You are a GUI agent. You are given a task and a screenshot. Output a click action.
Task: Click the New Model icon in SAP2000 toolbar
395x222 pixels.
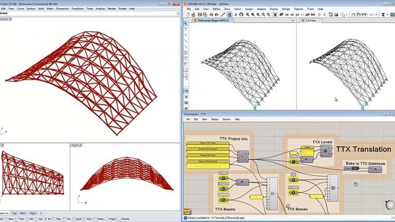point(188,15)
